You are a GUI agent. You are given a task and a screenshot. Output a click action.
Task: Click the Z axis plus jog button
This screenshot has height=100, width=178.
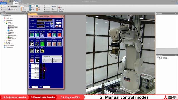pyautogui.click(x=44, y=70)
